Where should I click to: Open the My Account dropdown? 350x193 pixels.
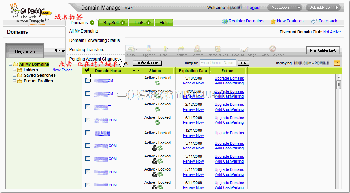point(285,7)
